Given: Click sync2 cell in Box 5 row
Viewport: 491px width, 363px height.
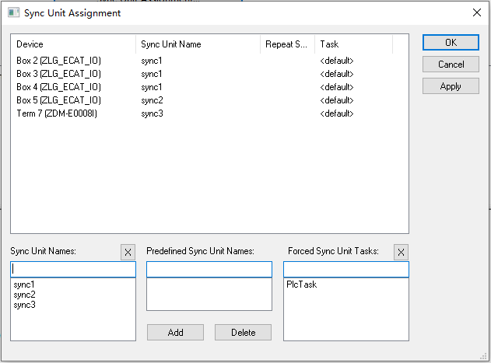Looking at the screenshot, I should (x=152, y=100).
